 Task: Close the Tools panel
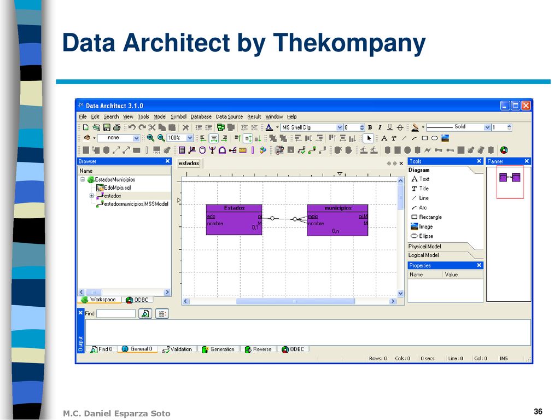[x=479, y=161]
